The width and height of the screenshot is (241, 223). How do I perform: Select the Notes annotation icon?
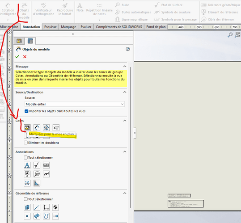point(27,165)
